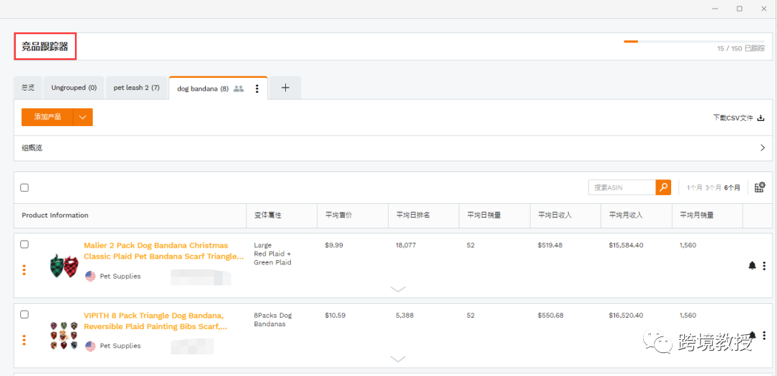The width and height of the screenshot is (777, 376).
Task: Tick the checkbox for the Malier product
Action: (x=24, y=244)
